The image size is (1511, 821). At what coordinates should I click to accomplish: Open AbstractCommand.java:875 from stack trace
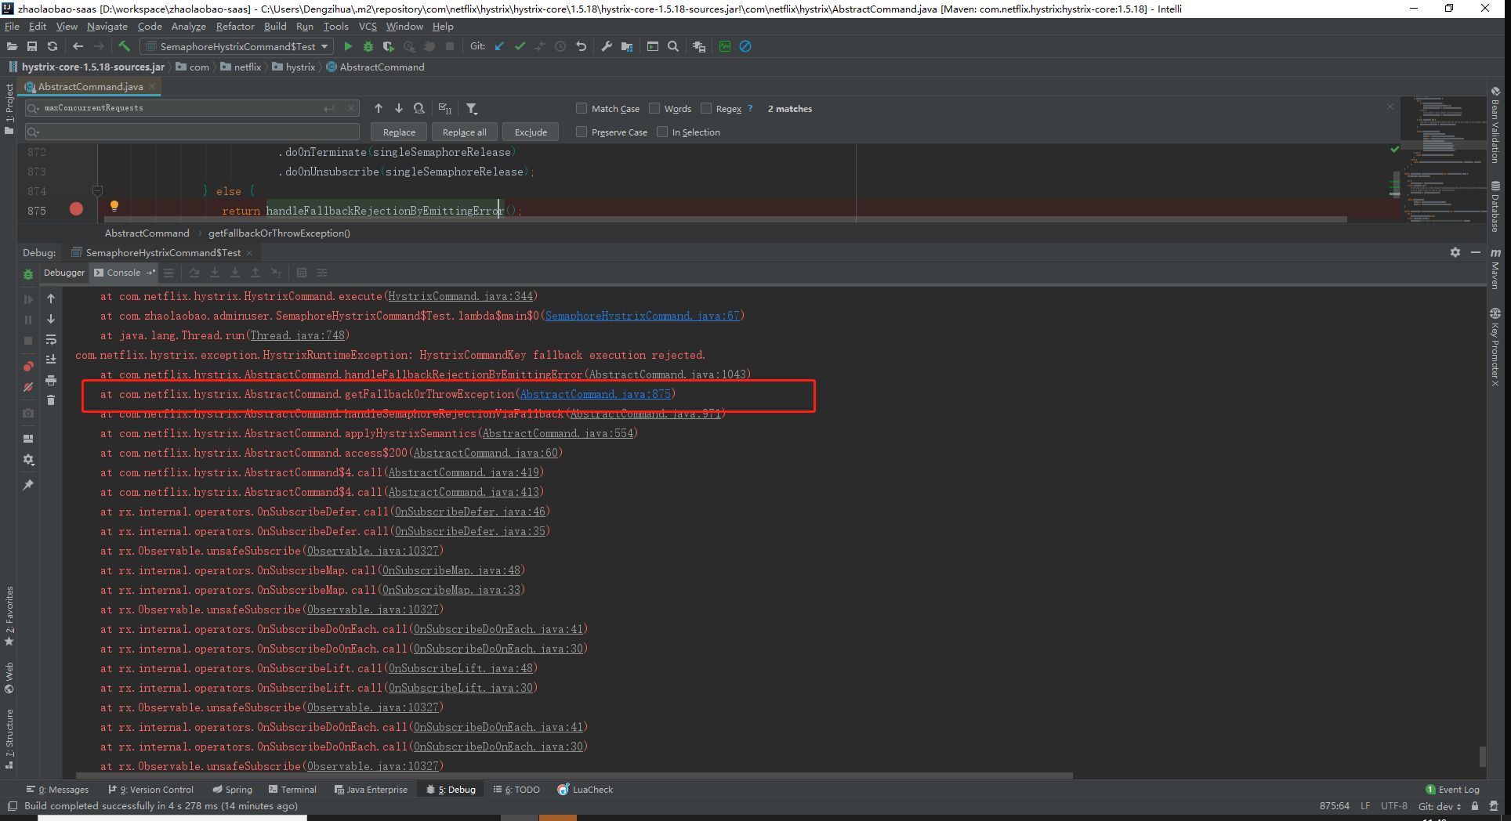596,394
